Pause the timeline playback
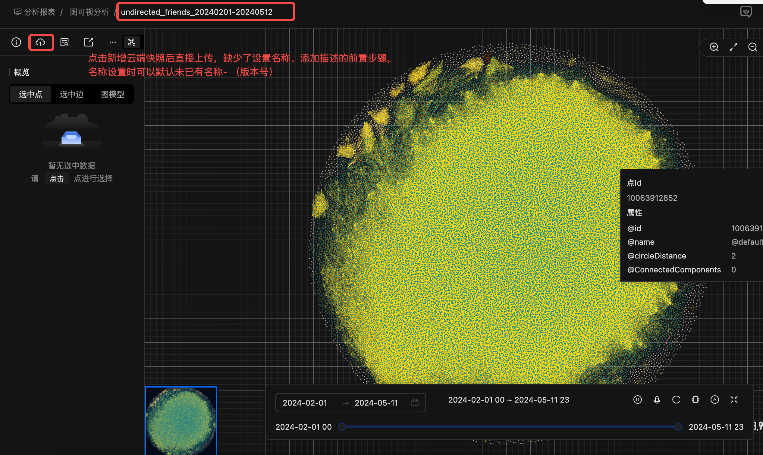Screen dimensions: 763x455 [638, 400]
